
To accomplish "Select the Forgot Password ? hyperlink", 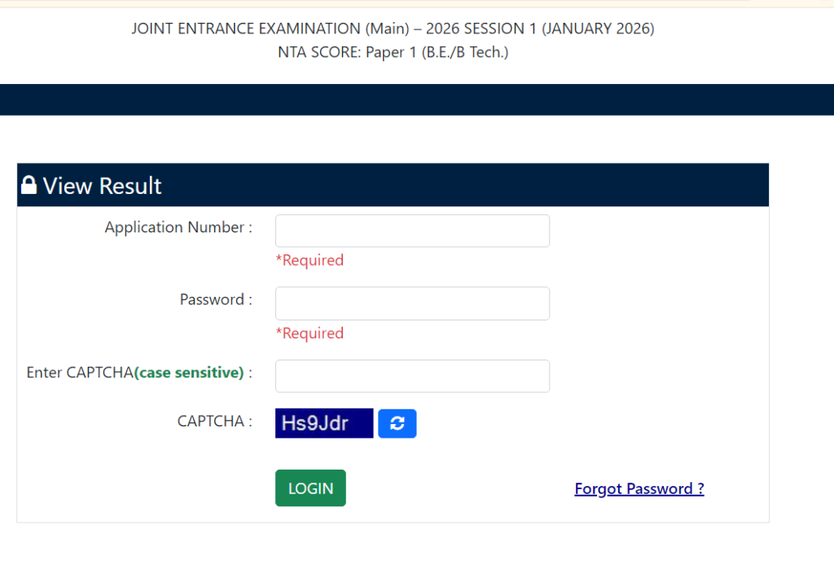I will point(639,488).
